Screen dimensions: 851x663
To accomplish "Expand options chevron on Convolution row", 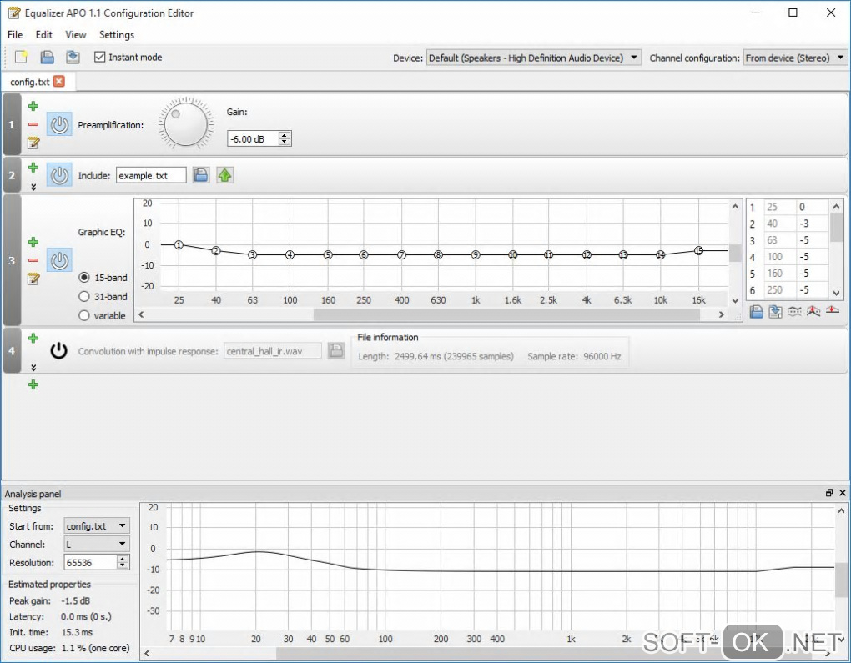I will pyautogui.click(x=33, y=367).
